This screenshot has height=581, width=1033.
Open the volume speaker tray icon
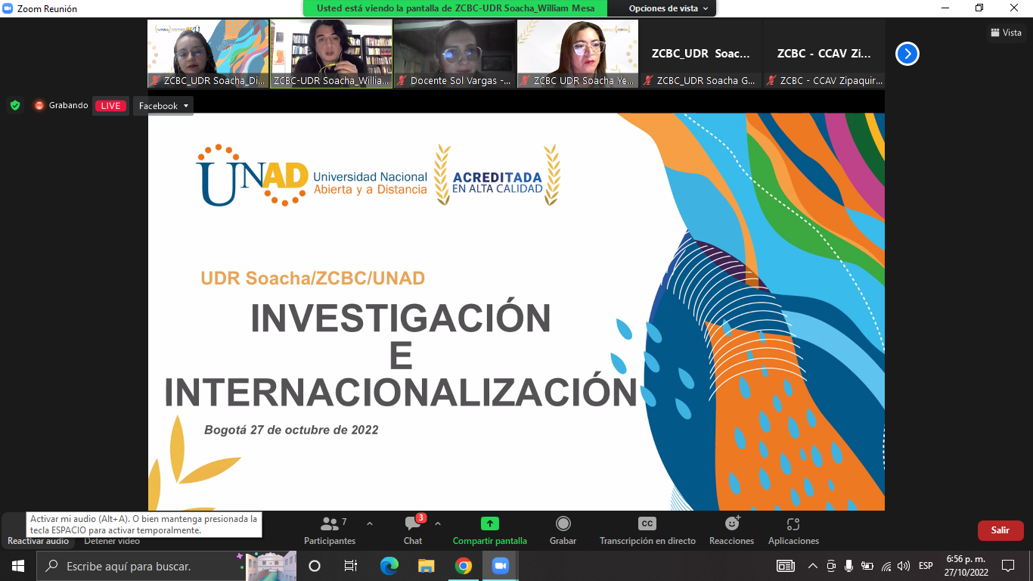coord(904,566)
